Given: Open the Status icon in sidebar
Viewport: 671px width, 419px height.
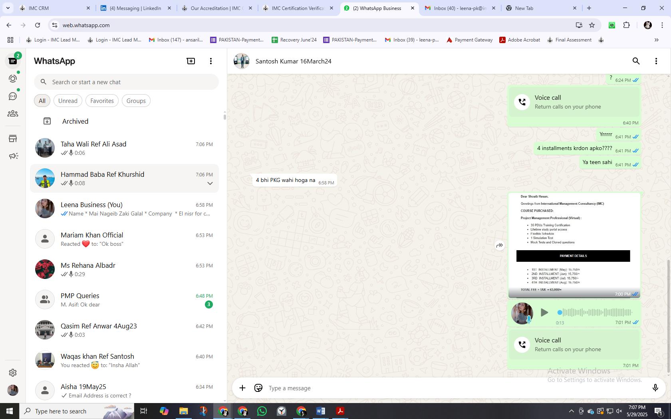Looking at the screenshot, I should (13, 79).
